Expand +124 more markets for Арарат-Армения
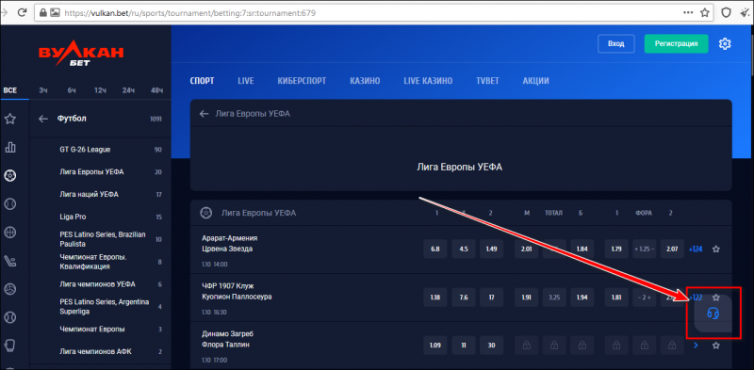754x370 pixels. click(x=696, y=249)
